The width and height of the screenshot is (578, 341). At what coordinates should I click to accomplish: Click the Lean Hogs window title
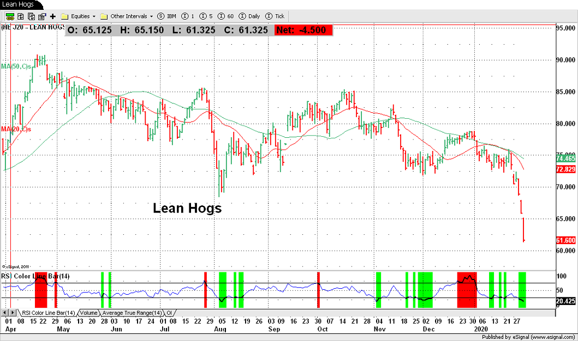tap(17, 4)
